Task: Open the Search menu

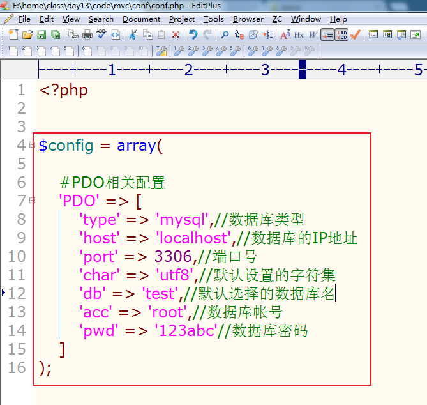Action: click(101, 19)
